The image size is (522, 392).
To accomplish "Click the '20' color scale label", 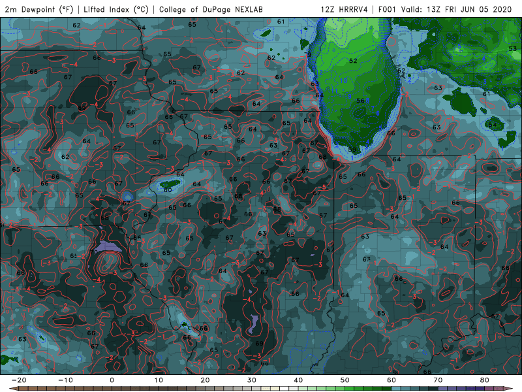I will pyautogui.click(x=205, y=380).
